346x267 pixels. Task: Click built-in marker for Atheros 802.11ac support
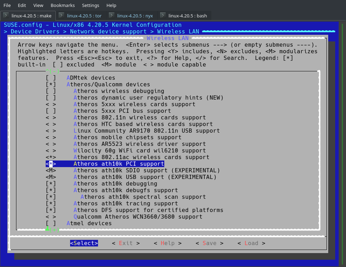51,157
